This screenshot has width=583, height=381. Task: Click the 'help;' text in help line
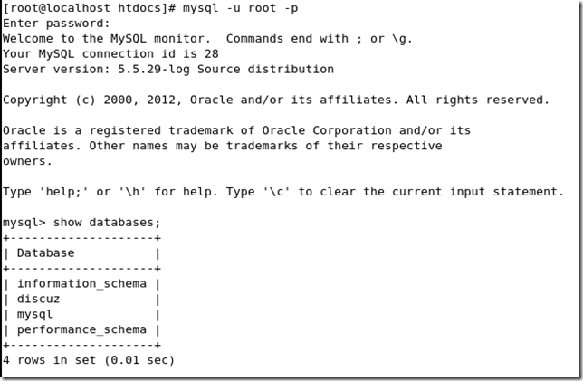pos(63,192)
